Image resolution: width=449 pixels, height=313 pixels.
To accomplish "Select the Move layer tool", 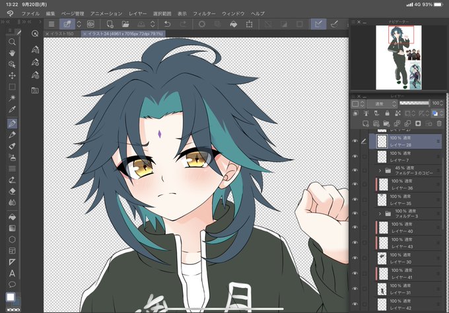I will (12, 76).
